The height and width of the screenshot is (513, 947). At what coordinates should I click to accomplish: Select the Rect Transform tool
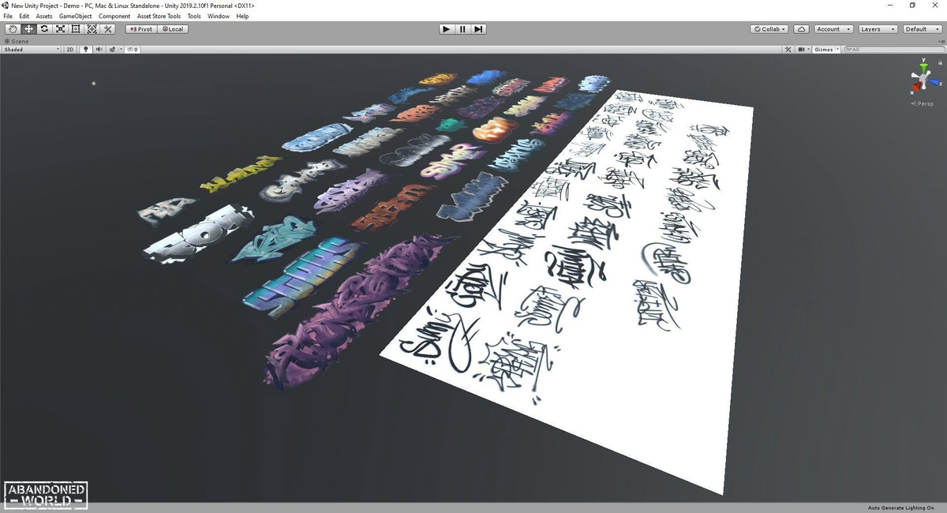pos(76,29)
